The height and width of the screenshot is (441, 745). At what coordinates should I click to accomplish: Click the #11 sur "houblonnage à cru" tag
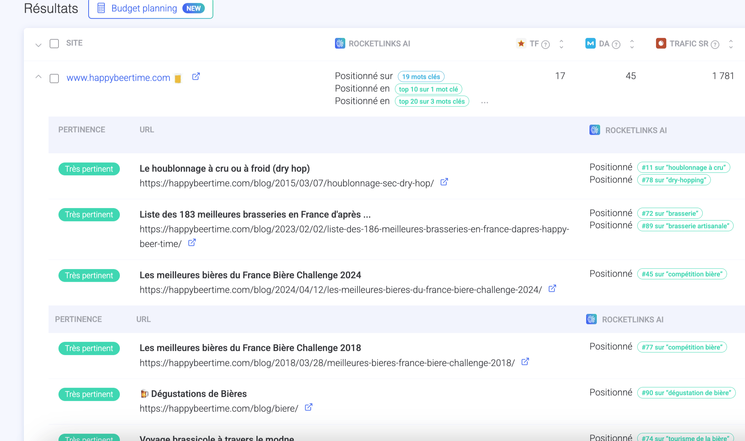(x=684, y=168)
